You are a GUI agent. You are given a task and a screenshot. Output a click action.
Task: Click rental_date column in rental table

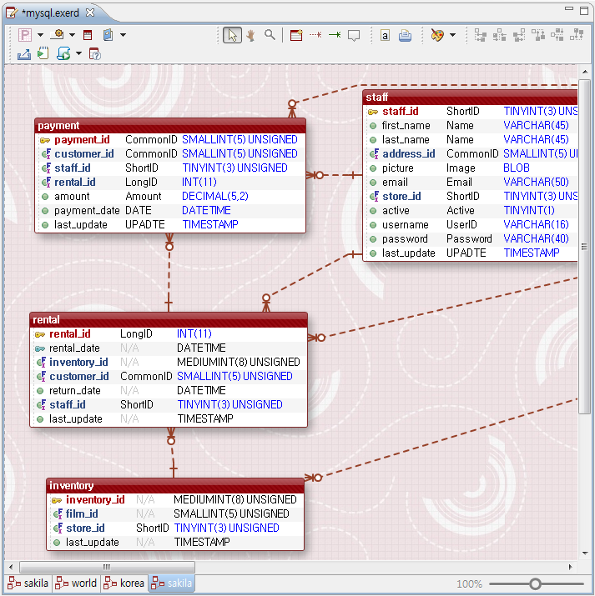(x=169, y=348)
